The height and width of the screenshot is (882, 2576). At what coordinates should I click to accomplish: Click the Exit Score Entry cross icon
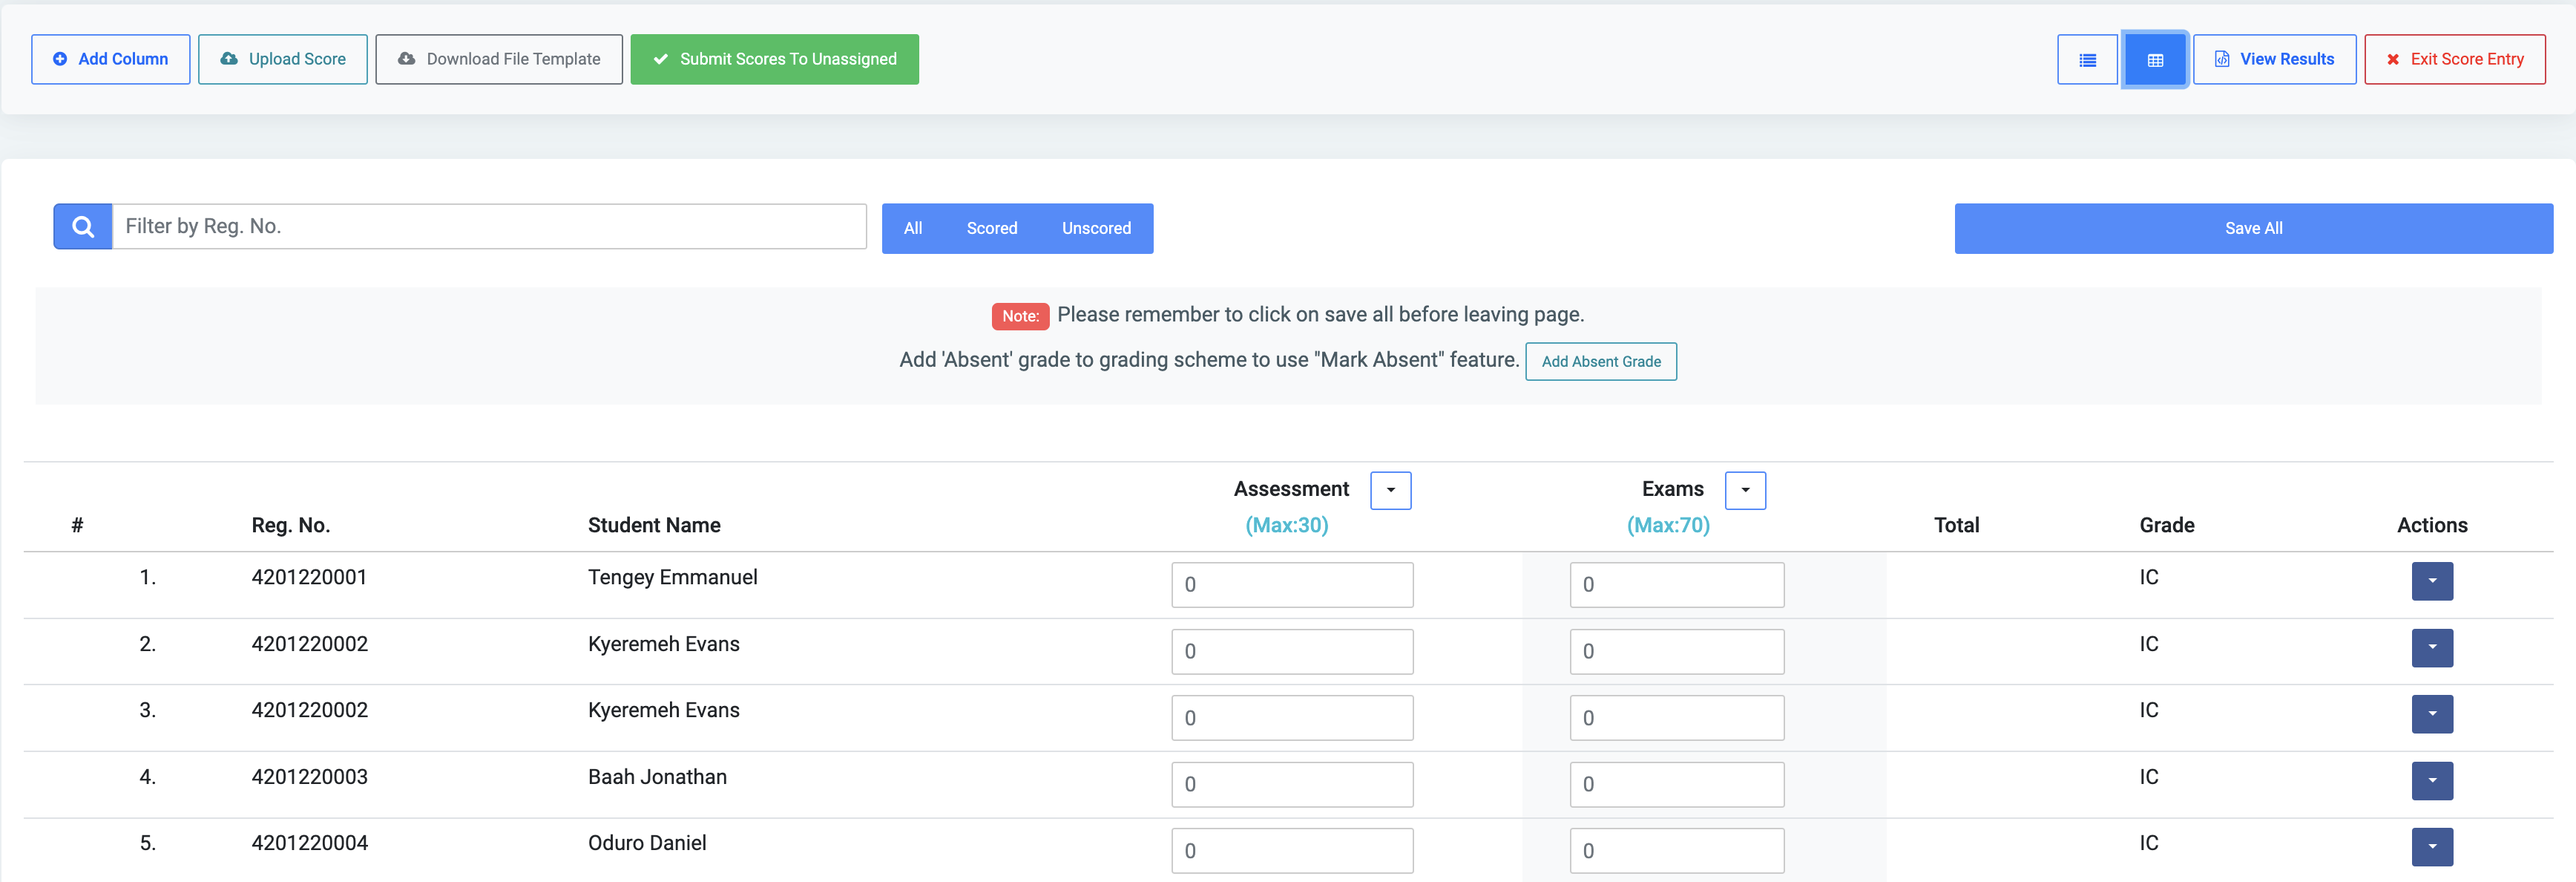[2393, 59]
